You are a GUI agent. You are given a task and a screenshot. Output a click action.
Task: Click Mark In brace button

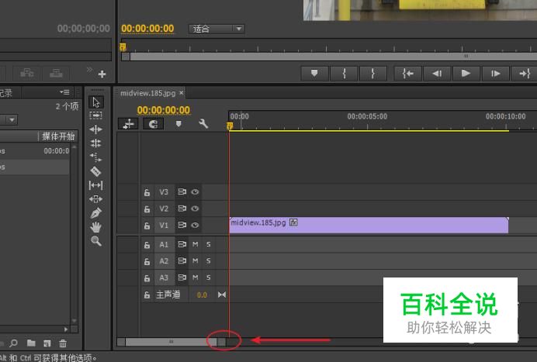[x=345, y=73]
